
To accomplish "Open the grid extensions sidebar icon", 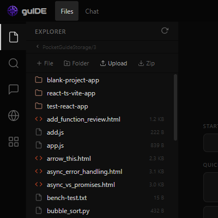I will 14,142.
